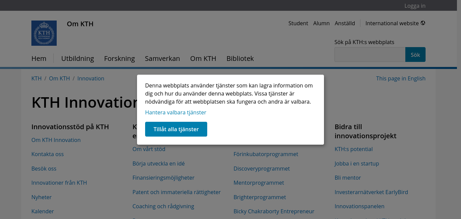461x219 pixels.
Task: Open Jobba i en startup link
Action: 357,163
